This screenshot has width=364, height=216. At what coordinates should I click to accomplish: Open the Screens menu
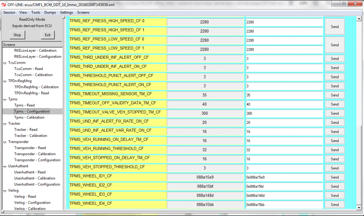83,12
